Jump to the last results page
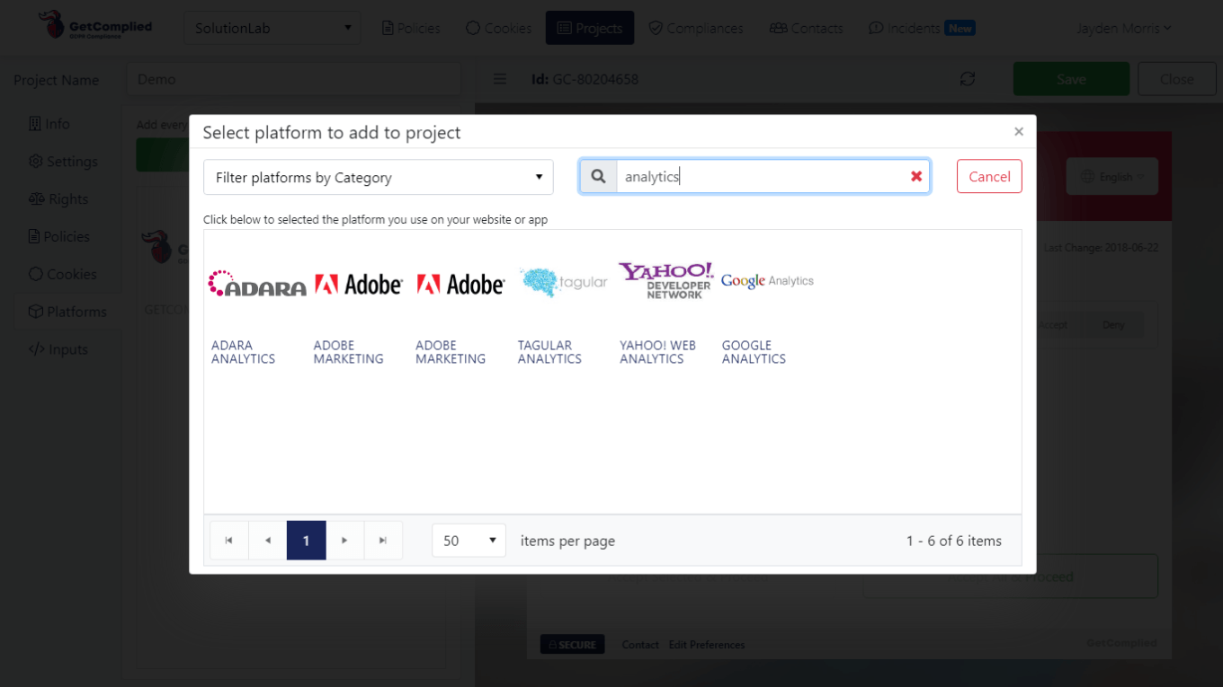The image size is (1223, 687). pyautogui.click(x=383, y=541)
